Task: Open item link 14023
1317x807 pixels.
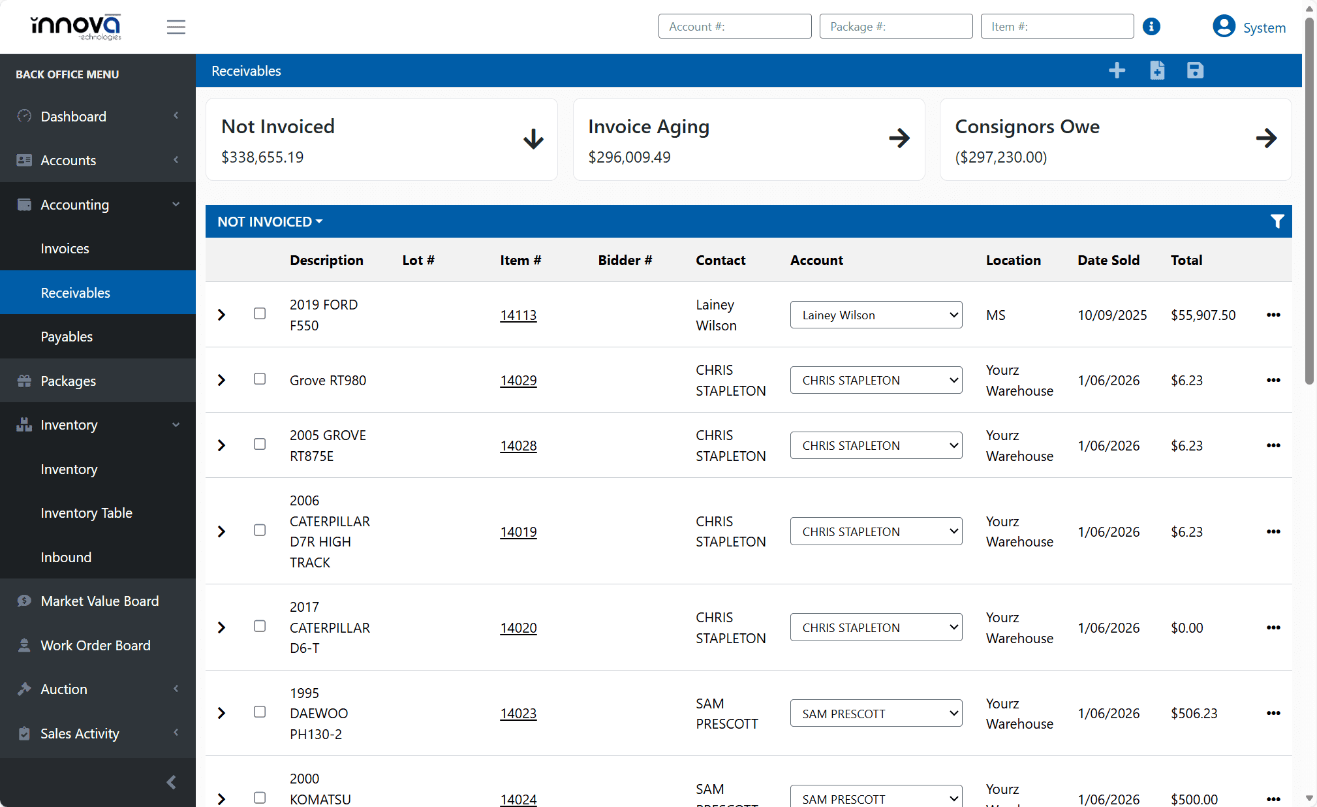Action: (518, 714)
